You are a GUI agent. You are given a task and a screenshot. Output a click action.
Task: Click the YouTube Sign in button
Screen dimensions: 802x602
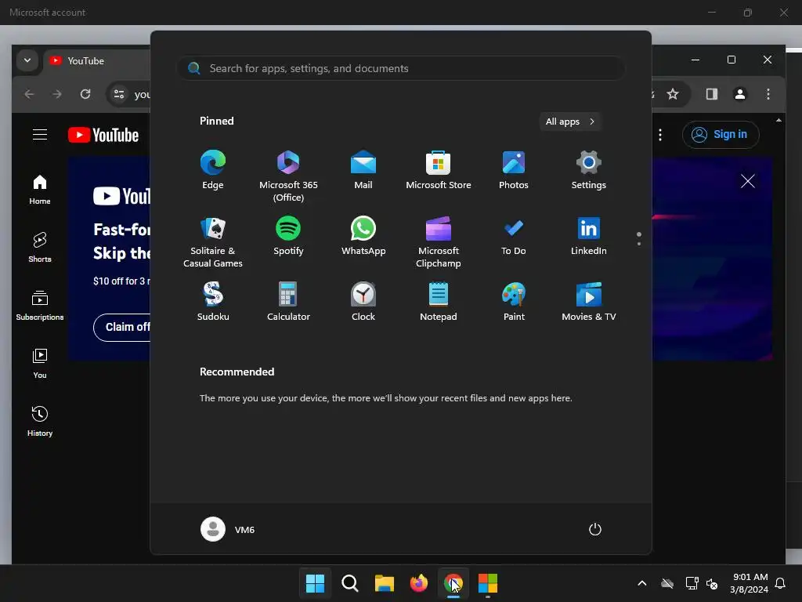pyautogui.click(x=721, y=135)
